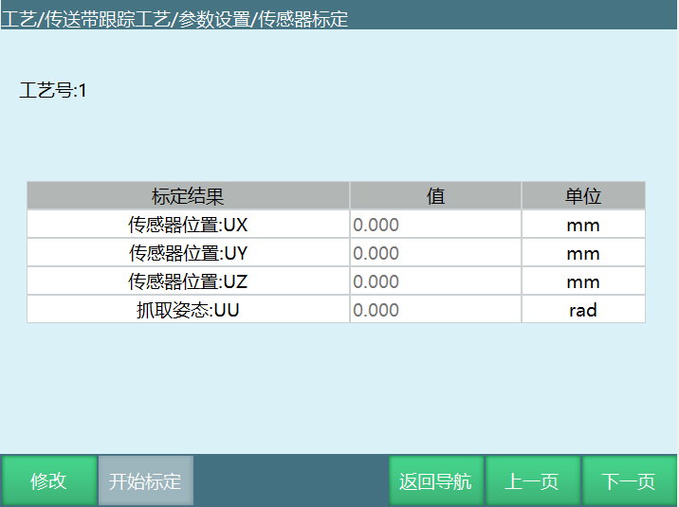
Task: Click the 单位 column header
Action: [583, 196]
